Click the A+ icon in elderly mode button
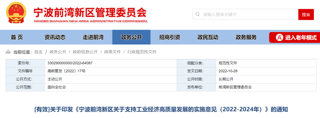This screenshot has width=320, height=118. coord(279,38)
